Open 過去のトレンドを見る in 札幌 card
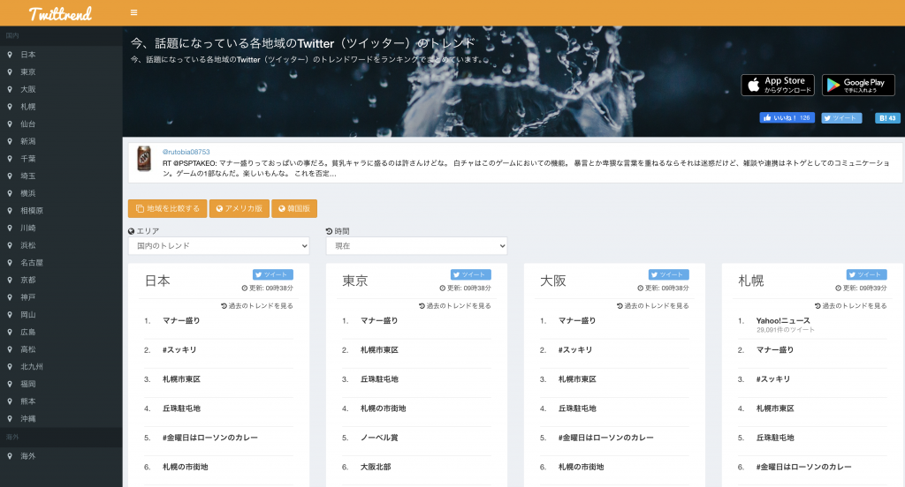Screen dimensions: 905x487 click(851, 306)
